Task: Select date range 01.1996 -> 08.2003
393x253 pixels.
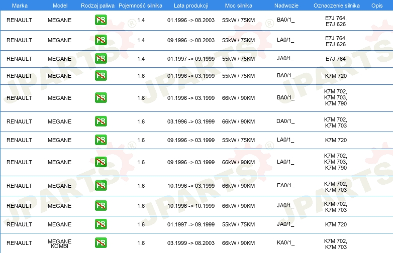Action: tap(191, 20)
